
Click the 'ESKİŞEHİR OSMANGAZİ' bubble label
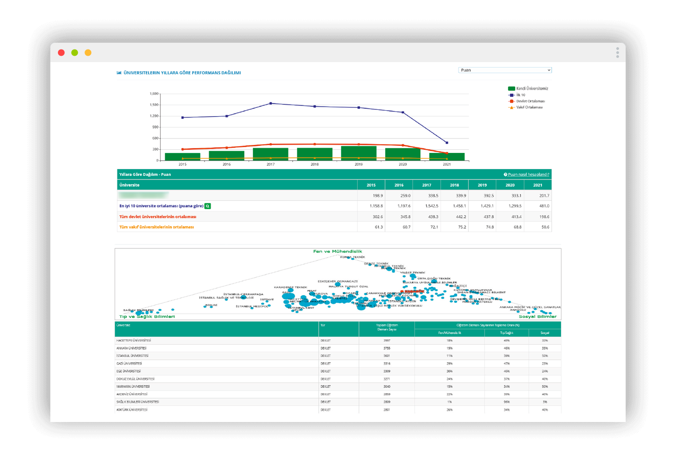pos(338,281)
